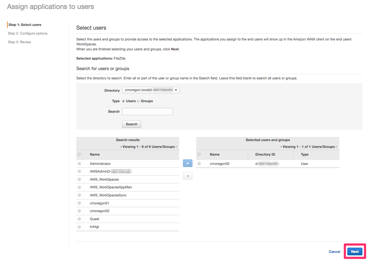
Task: Select the krbtgt entry in Search results
Action: click(94, 226)
